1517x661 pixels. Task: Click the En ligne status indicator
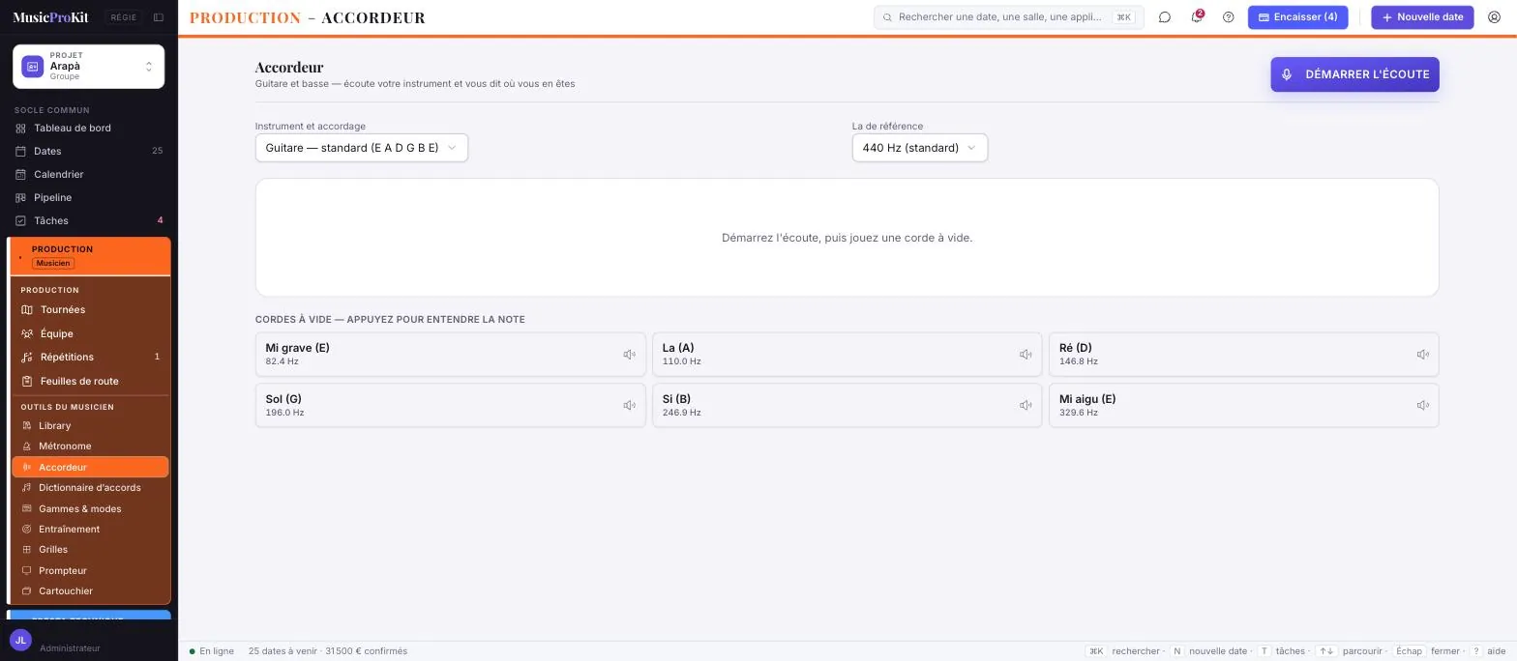[212, 651]
